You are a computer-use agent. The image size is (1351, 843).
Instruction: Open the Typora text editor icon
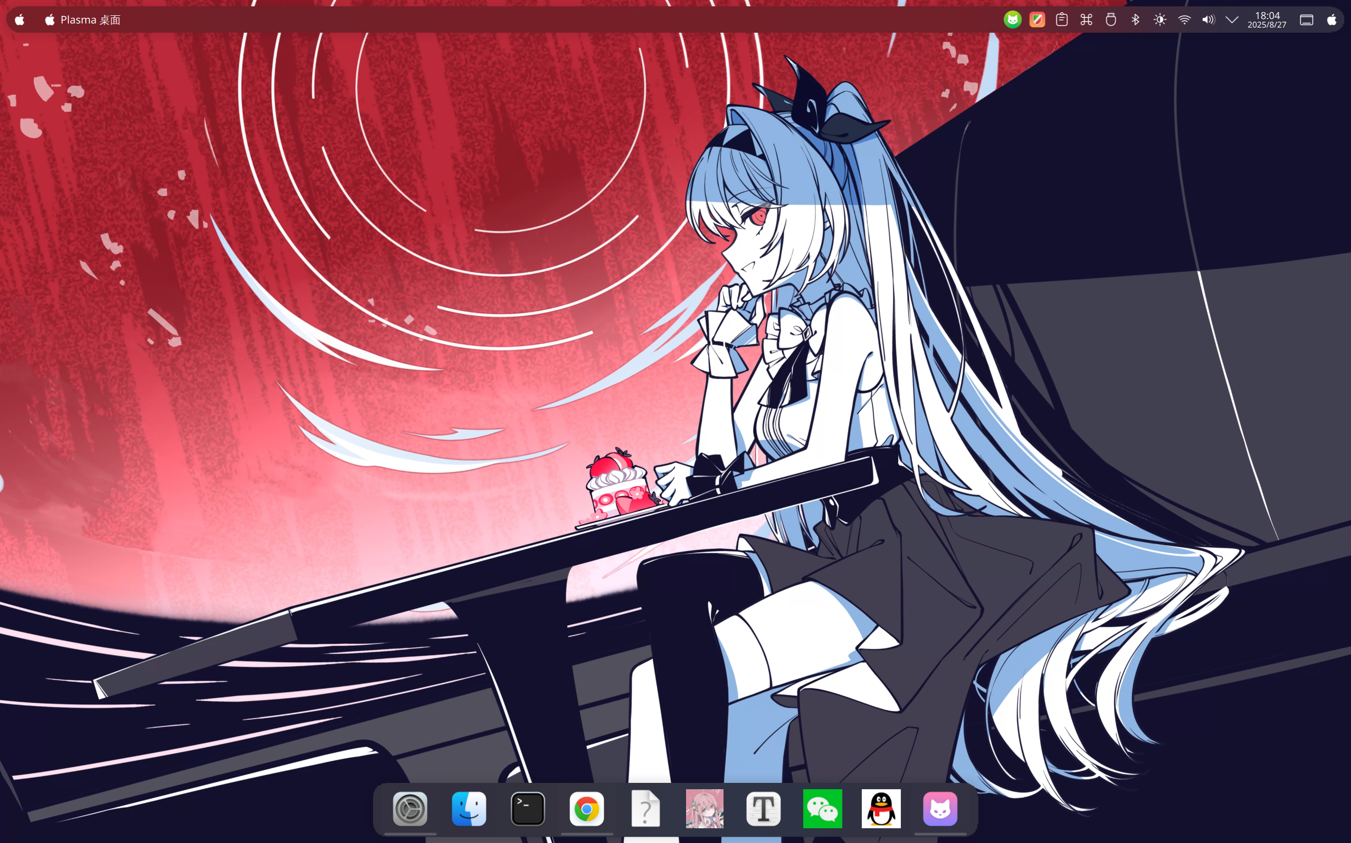point(764,808)
